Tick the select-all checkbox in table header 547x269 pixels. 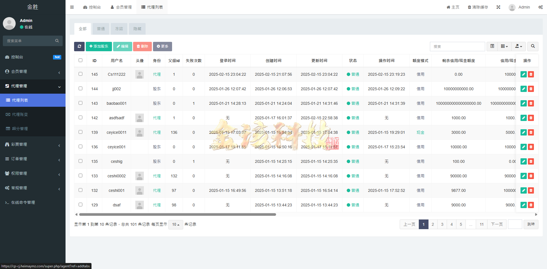[x=80, y=60]
